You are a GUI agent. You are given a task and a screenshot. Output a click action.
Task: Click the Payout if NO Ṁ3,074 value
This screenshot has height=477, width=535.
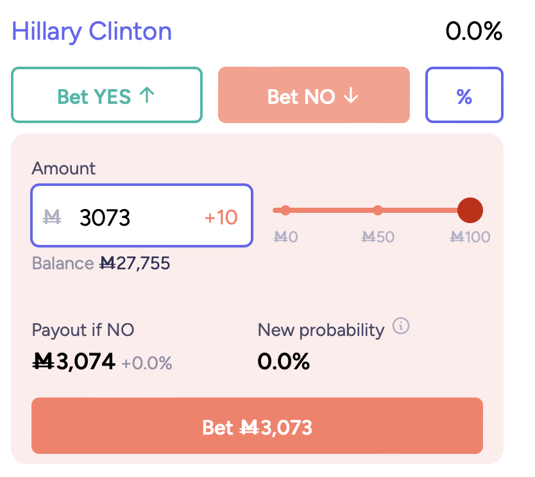pos(74,362)
